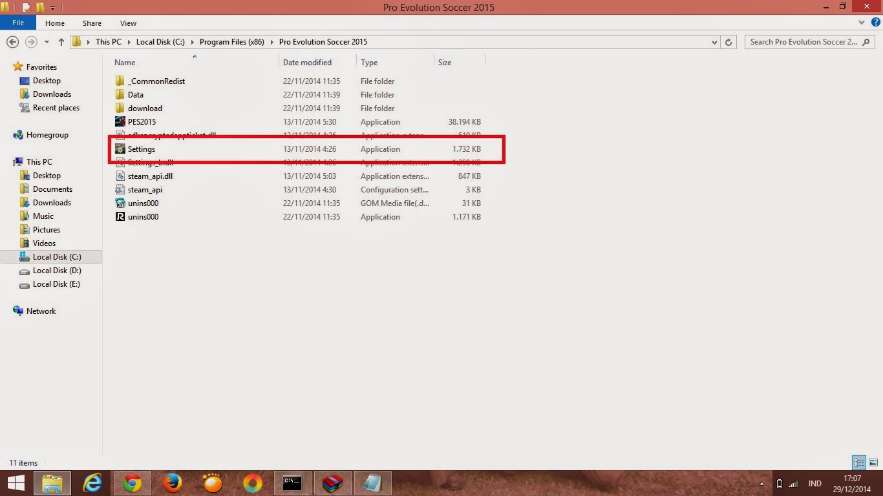Viewport: 883px width, 496px height.
Task: Switch to the Home ribbon tab
Action: [x=54, y=23]
